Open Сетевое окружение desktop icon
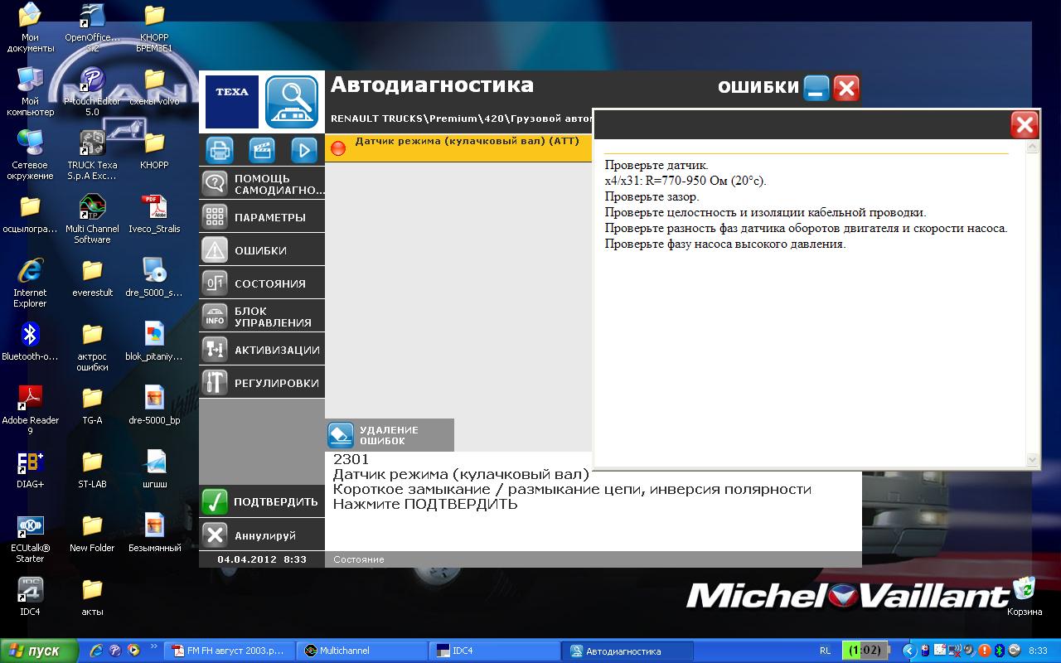The image size is (1061, 663). [x=30, y=156]
